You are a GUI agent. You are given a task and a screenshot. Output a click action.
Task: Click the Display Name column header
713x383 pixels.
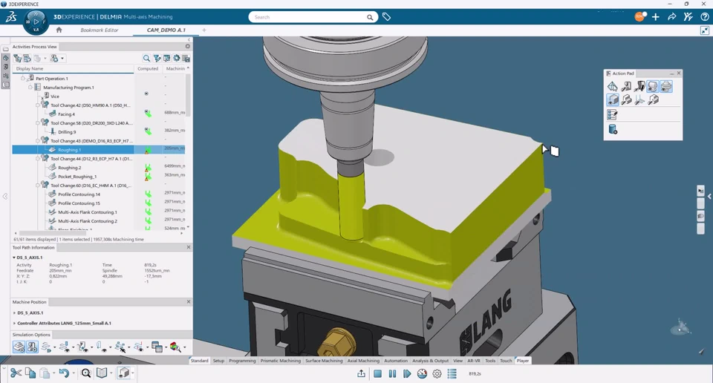tap(74, 68)
